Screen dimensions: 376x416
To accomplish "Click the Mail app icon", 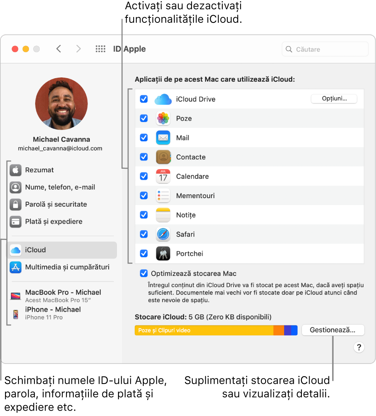I will 163,138.
